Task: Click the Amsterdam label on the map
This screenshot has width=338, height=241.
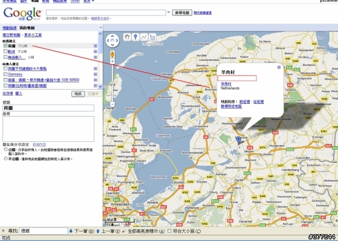Action: tap(120, 204)
